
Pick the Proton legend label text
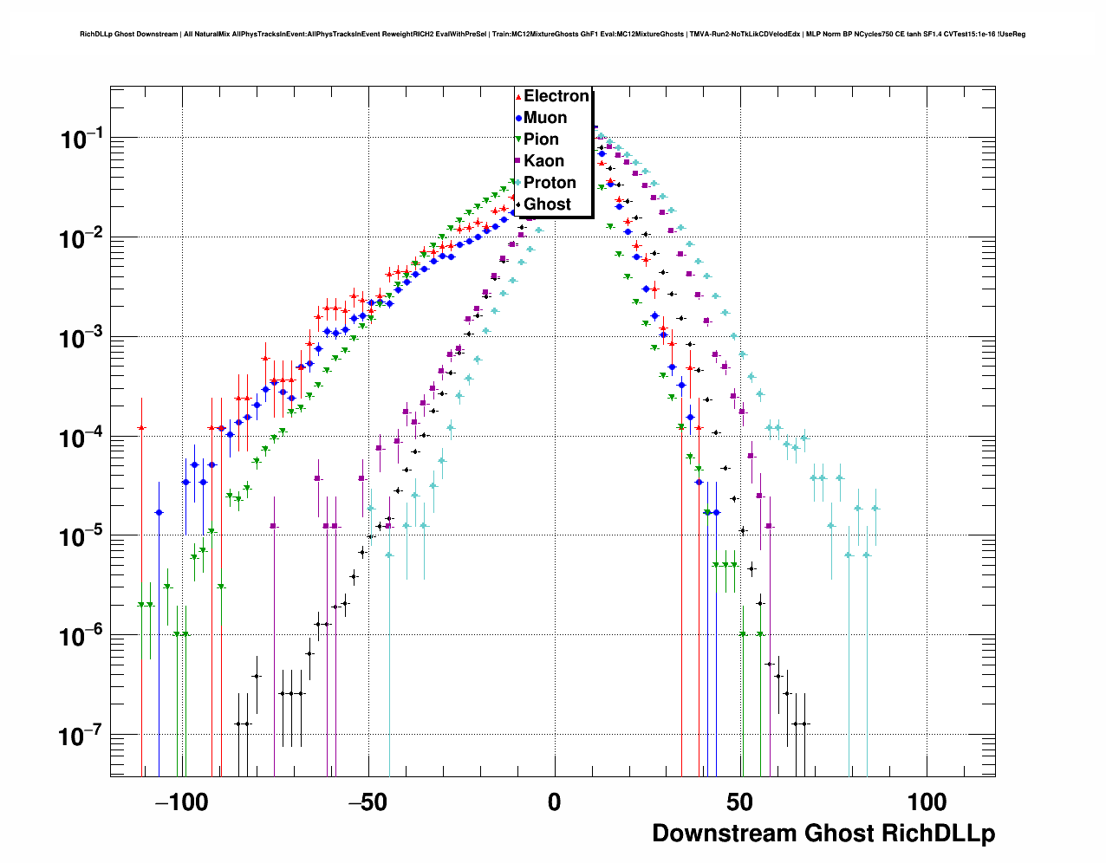tap(550, 183)
